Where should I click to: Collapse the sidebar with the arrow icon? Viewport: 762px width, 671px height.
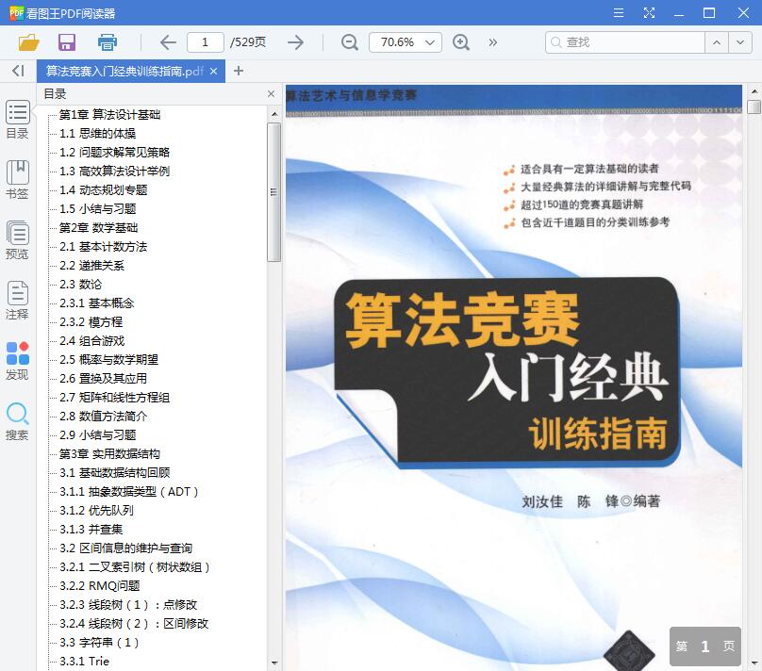(x=18, y=71)
